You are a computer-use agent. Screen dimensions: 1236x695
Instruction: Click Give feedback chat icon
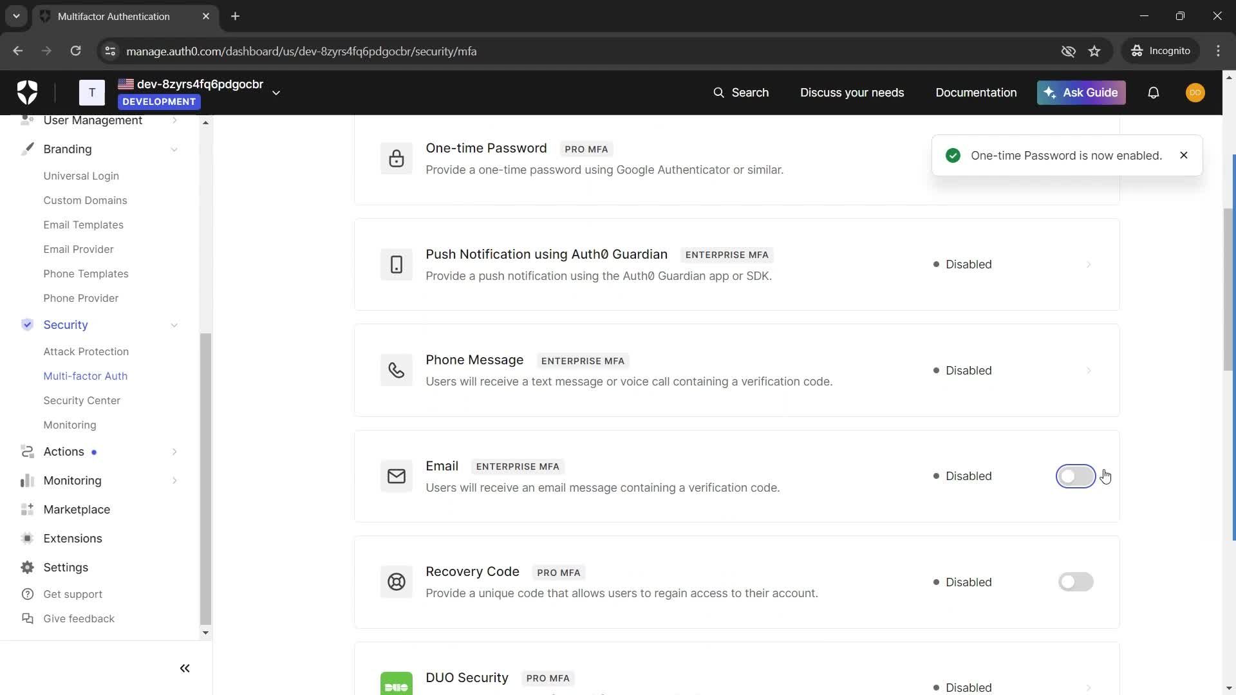(x=27, y=618)
